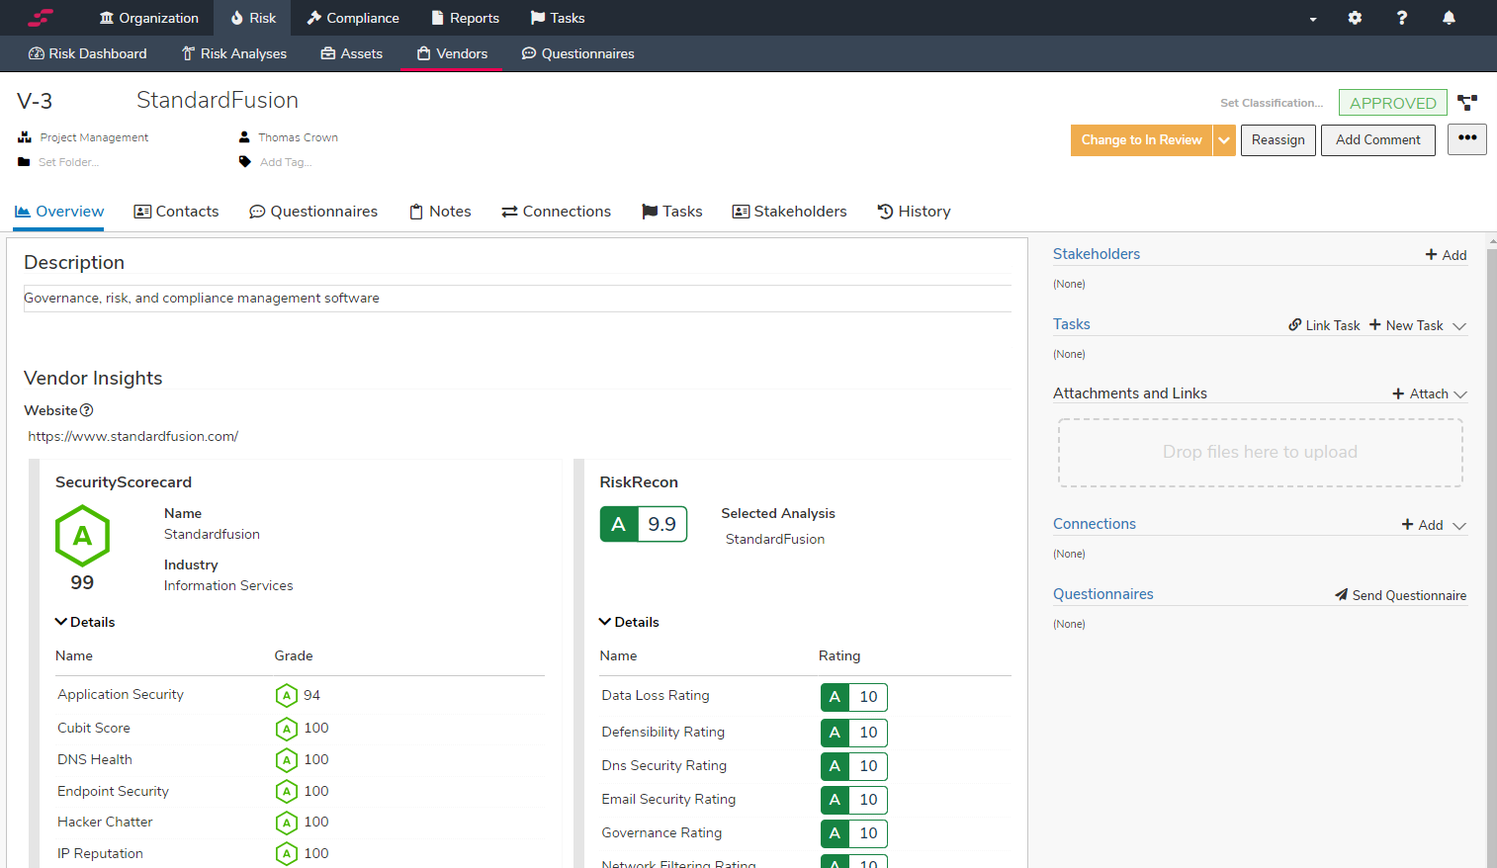Collapse the RiskRecon Details section
Image resolution: width=1497 pixels, height=868 pixels.
click(629, 622)
